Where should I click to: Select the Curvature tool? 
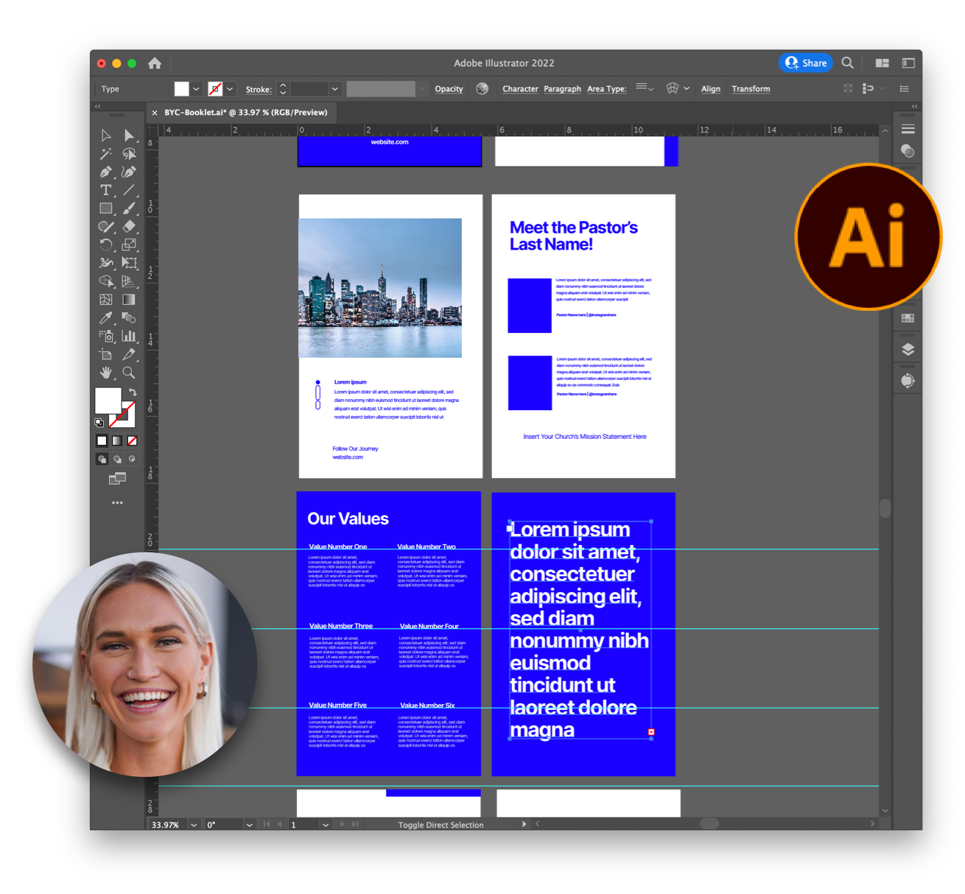coord(129,172)
